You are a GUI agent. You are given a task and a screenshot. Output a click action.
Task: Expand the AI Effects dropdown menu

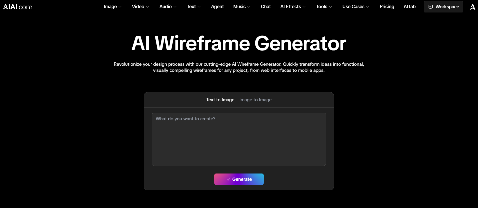click(293, 7)
